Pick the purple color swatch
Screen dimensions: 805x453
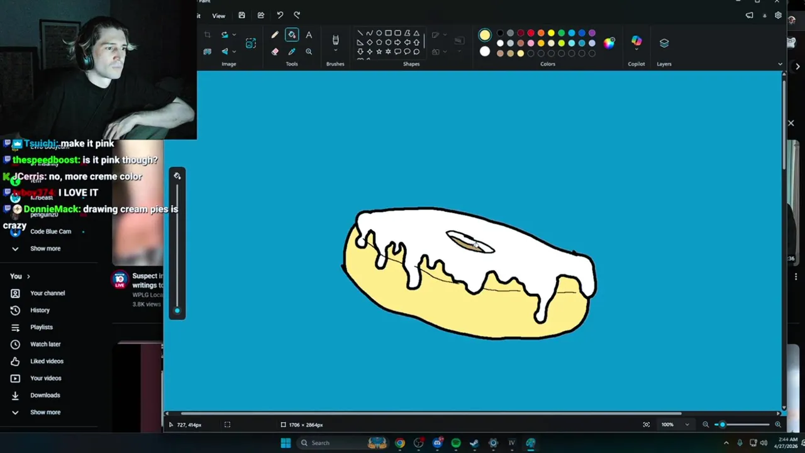[592, 33]
